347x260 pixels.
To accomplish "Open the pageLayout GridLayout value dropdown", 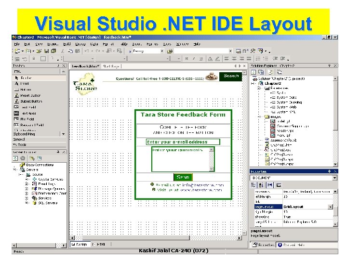I will click(x=330, y=207).
